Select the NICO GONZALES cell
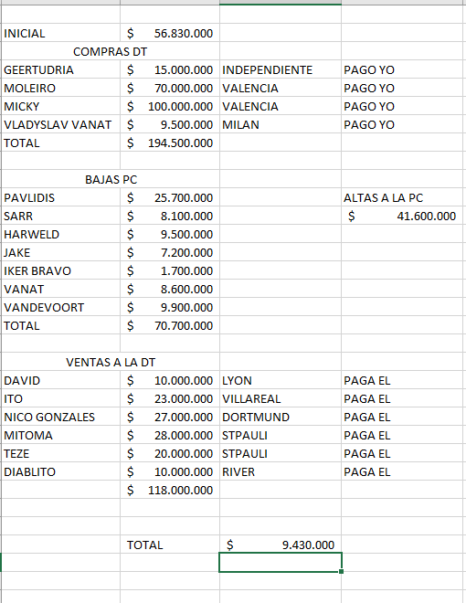Viewport: 466px width, 603px height. pos(60,417)
